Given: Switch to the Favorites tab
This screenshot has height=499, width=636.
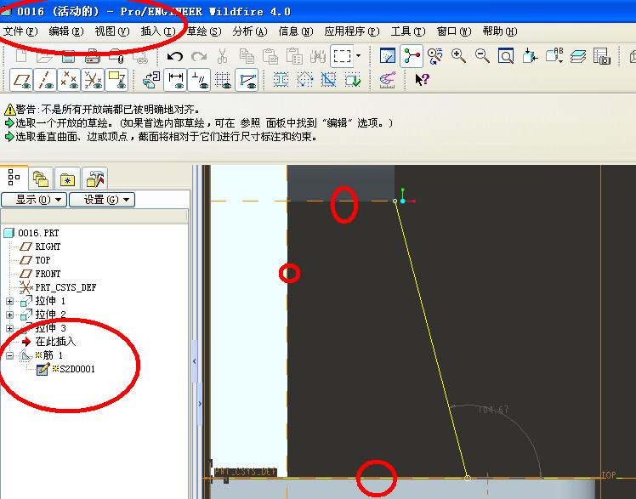Looking at the screenshot, I should pos(67,179).
